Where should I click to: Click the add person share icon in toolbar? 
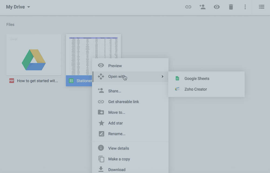(x=202, y=7)
